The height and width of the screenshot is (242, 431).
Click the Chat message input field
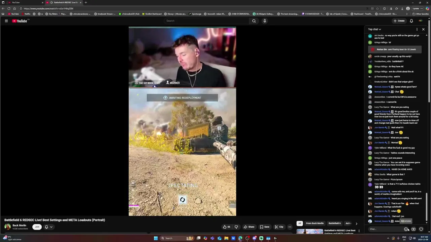(x=386, y=229)
